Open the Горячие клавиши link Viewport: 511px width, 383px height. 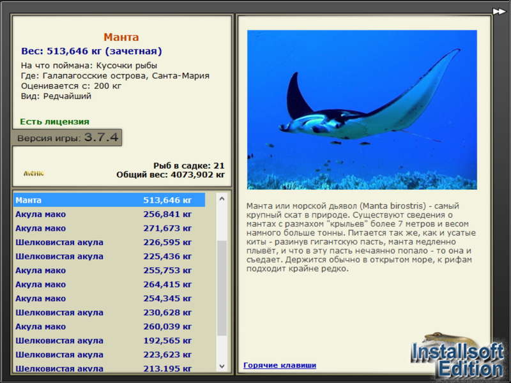(x=280, y=365)
